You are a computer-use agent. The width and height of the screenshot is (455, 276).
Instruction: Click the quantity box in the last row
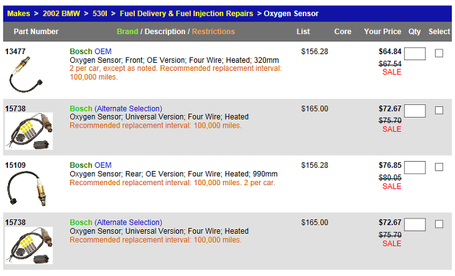click(x=415, y=225)
